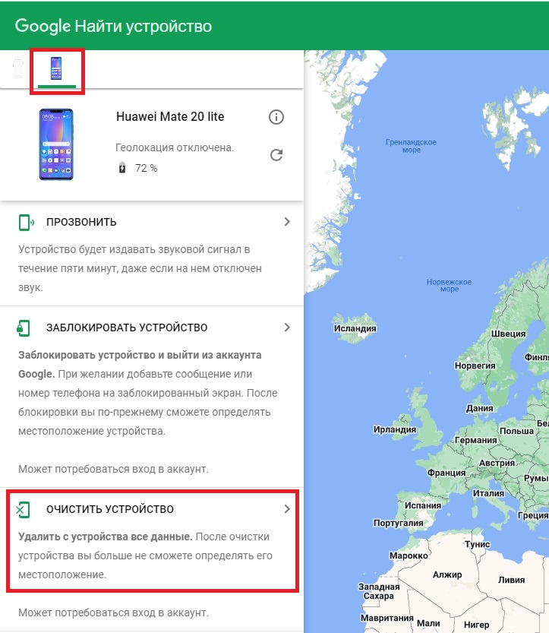Click Ливия label on the map
The height and width of the screenshot is (633, 549).
(x=511, y=580)
